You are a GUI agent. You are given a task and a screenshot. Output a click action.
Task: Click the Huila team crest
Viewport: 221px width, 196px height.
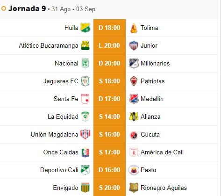[x=85, y=28]
